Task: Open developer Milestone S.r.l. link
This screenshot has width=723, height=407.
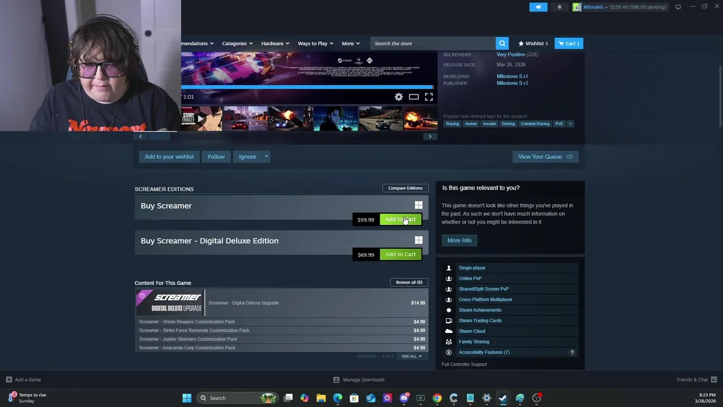Action: pos(512,76)
